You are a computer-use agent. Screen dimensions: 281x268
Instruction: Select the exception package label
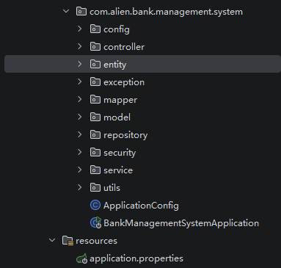pos(124,82)
